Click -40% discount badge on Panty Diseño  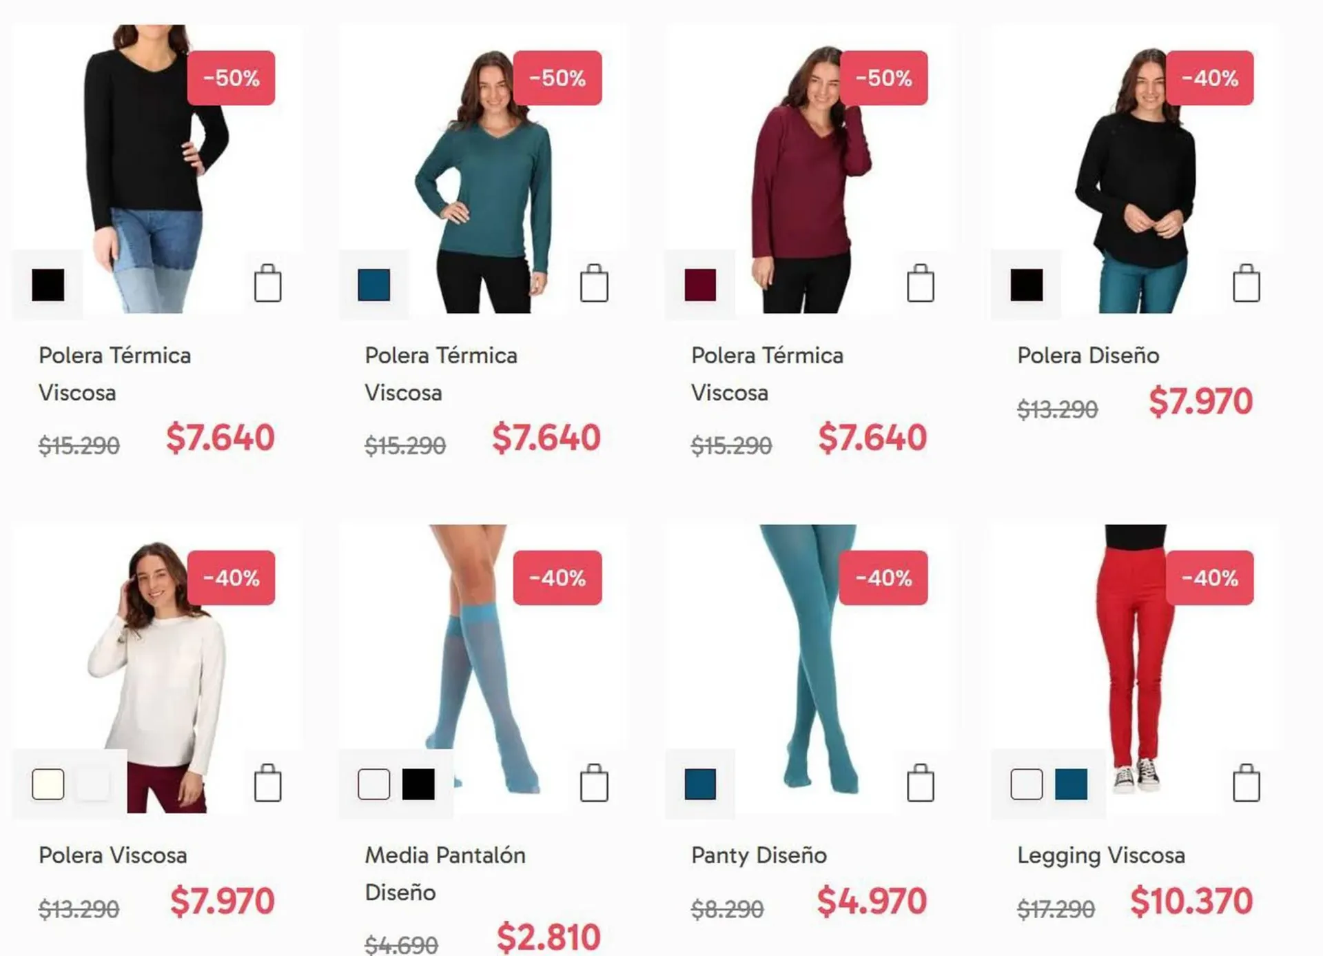(883, 578)
